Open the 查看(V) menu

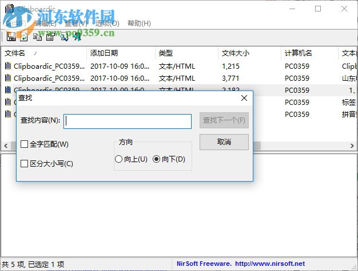click(76, 23)
